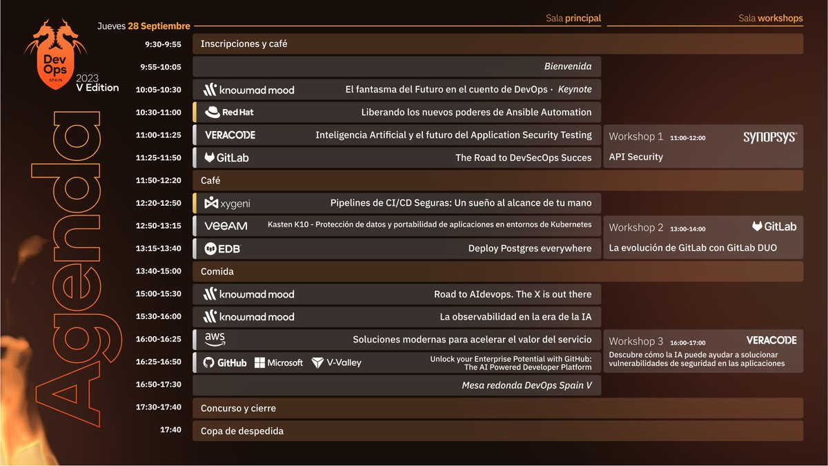Click knowmad mood logo in 15:00-15:30 row

[x=248, y=294]
